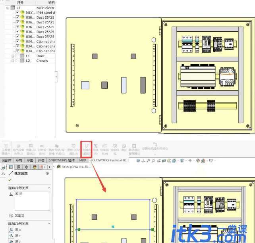Uncheck first 034... Cabinet chassis checkbox
Viewport: 255px width, 243px height.
17,41
